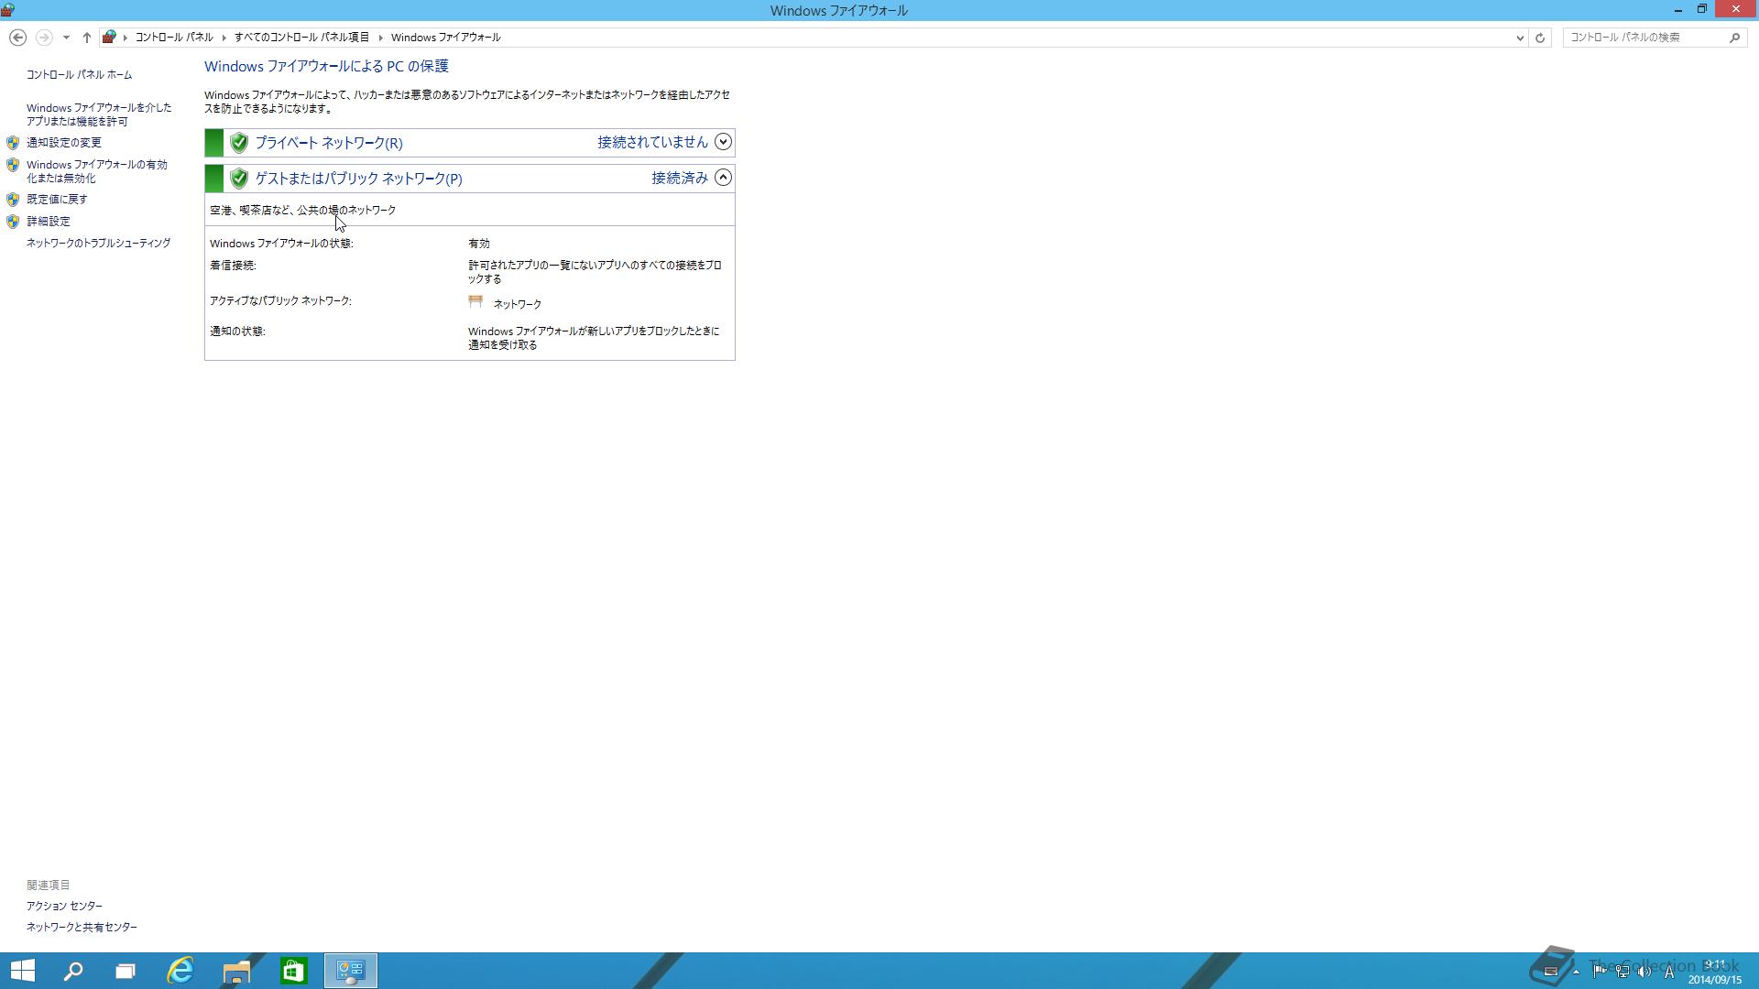Collapse the ゲストまたはパブリック ネットワーク chevron
This screenshot has width=1759, height=989.
(723, 178)
